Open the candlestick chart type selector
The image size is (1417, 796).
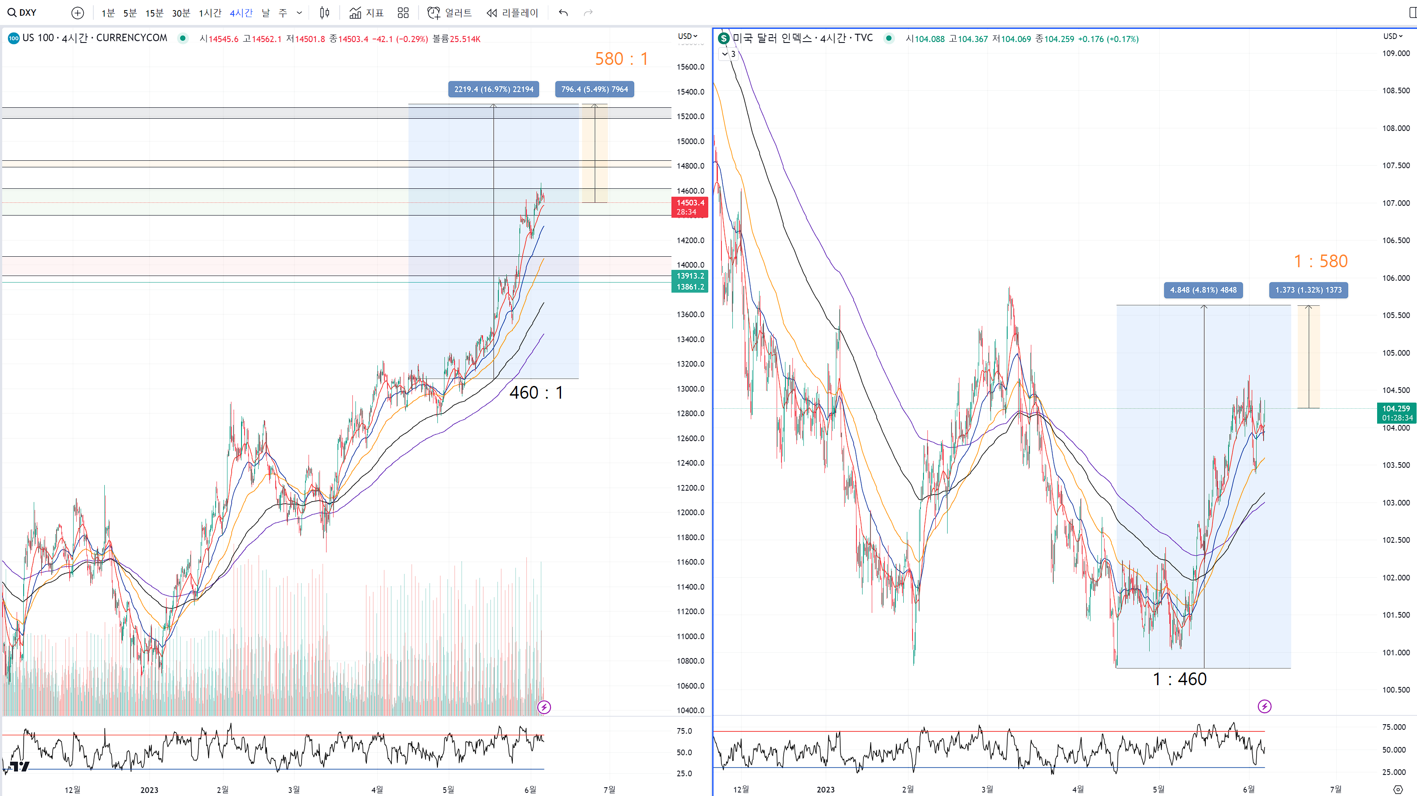pos(324,13)
